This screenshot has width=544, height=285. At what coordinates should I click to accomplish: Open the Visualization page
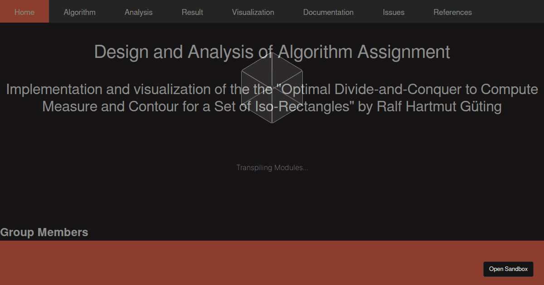[x=253, y=12]
